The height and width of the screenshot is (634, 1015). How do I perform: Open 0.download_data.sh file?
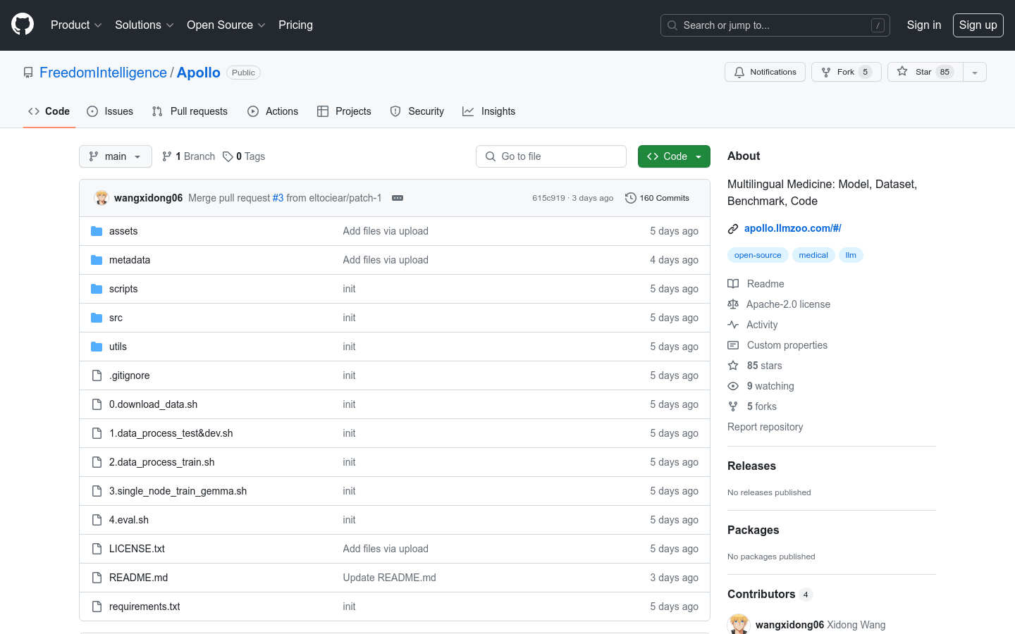coord(153,404)
